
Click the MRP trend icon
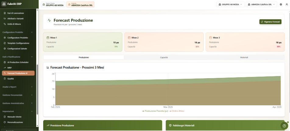(5, 68)
